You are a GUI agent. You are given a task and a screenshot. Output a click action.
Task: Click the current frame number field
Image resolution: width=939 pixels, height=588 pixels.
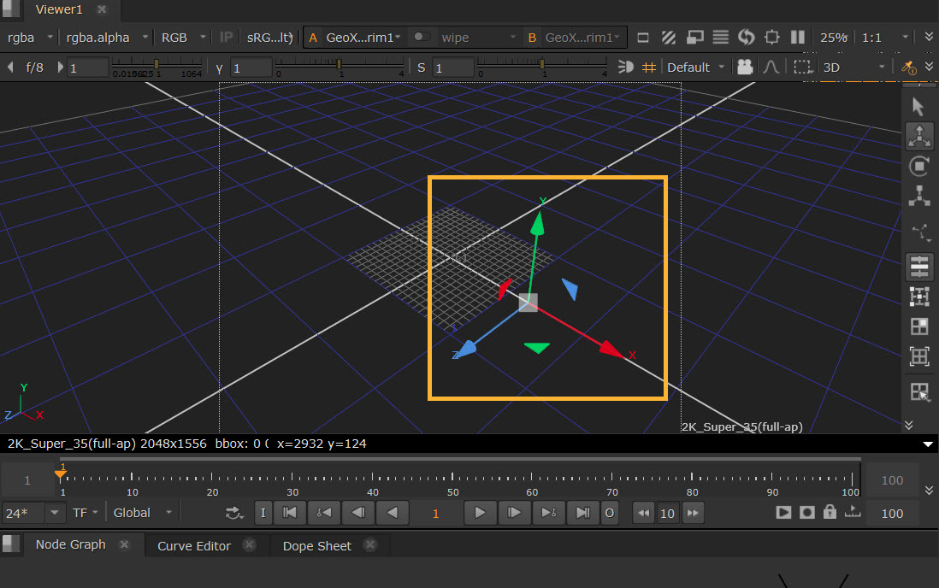click(435, 513)
